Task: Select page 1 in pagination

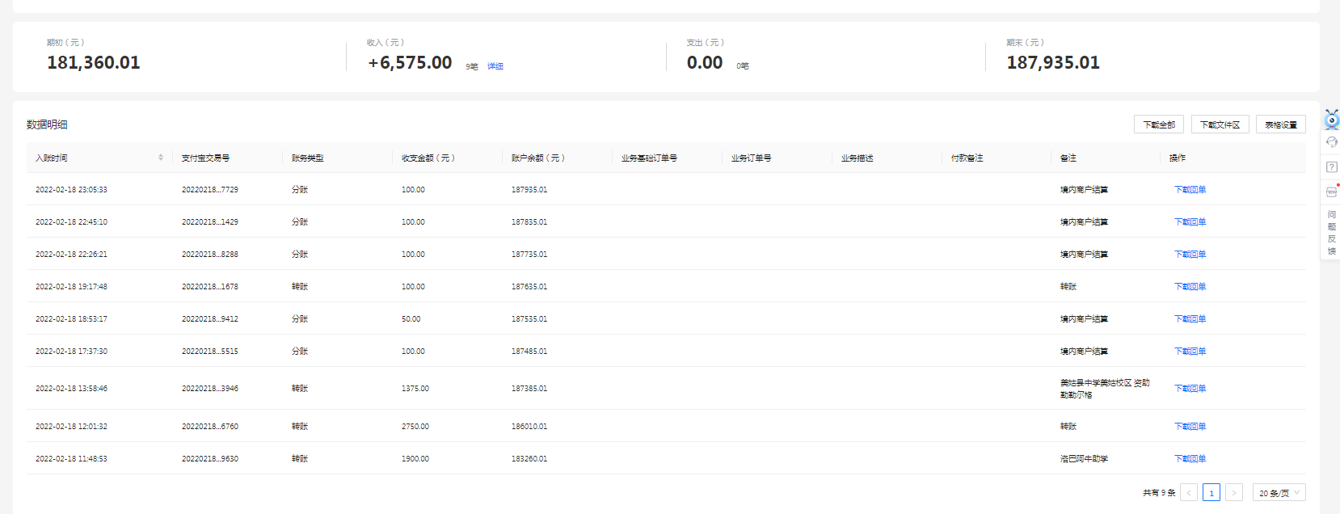Action: 1211,492
